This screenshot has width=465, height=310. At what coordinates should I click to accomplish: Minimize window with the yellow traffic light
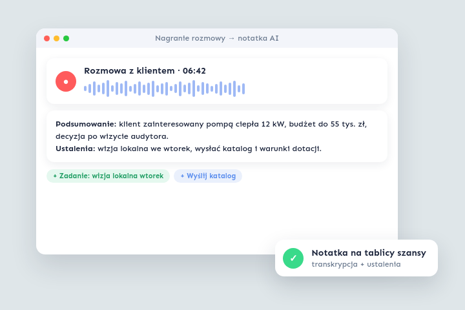tap(56, 38)
